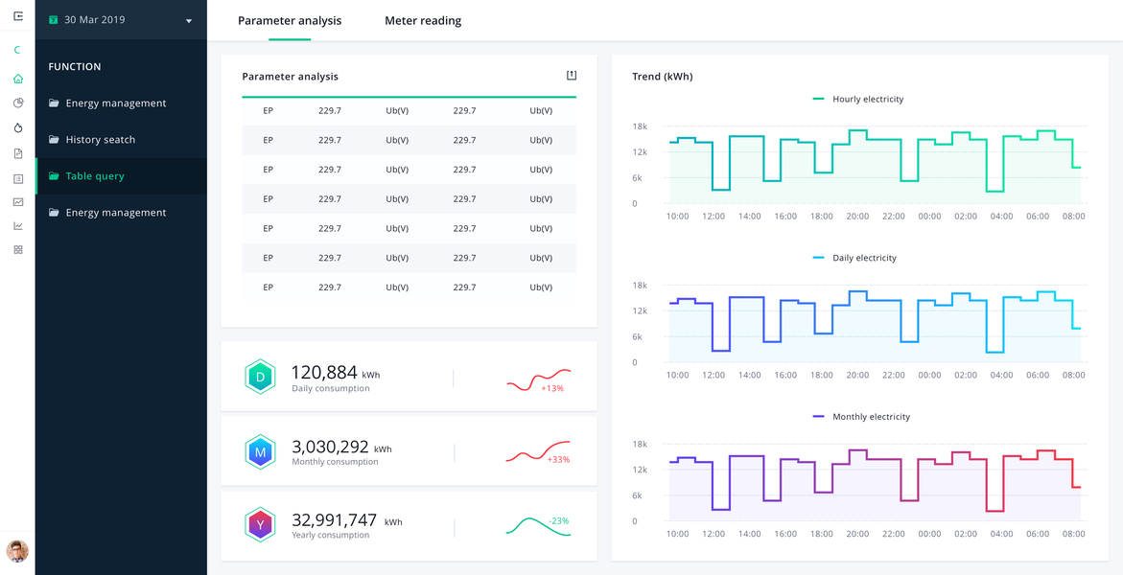Screen dimensions: 1123x575
Task: Export the Parameter analysis table via upload icon
Action: tap(572, 75)
